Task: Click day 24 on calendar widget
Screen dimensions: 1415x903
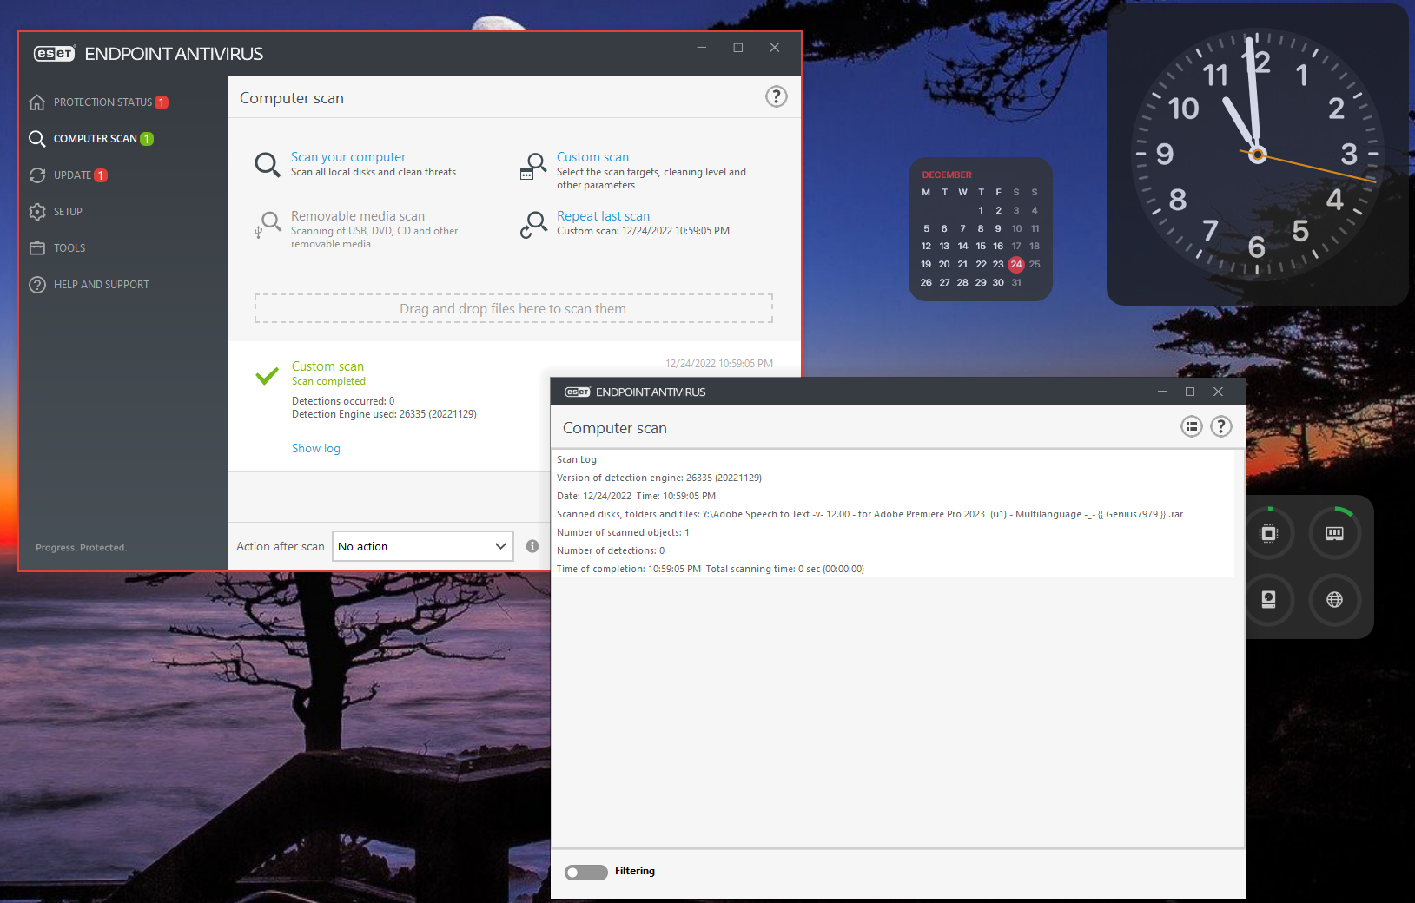Action: [x=1016, y=264]
